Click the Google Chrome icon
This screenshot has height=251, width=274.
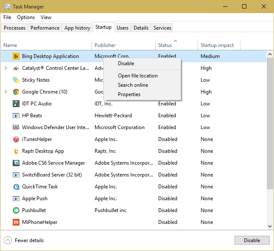[16, 92]
